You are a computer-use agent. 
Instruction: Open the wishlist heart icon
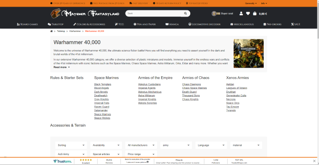point(248,14)
